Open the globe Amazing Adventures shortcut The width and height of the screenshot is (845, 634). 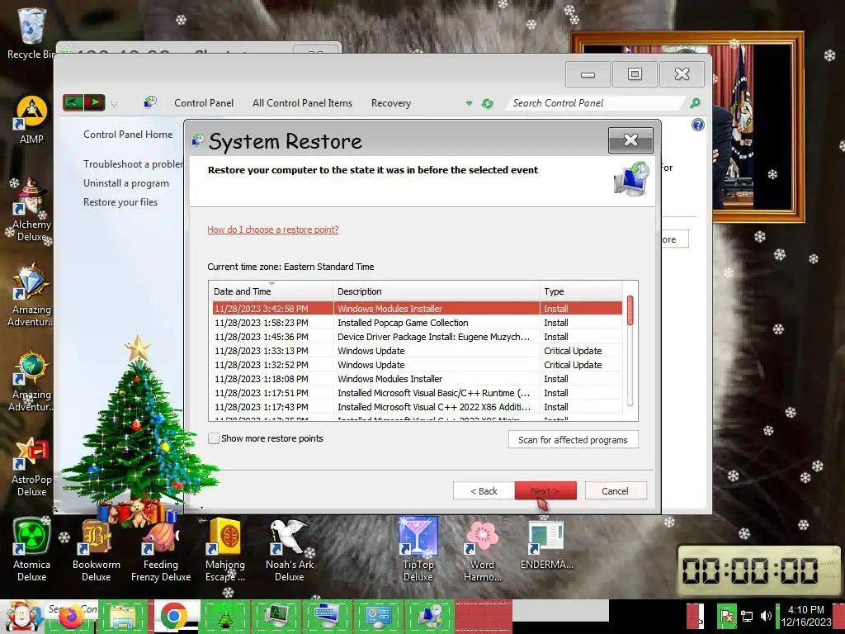click(x=31, y=381)
